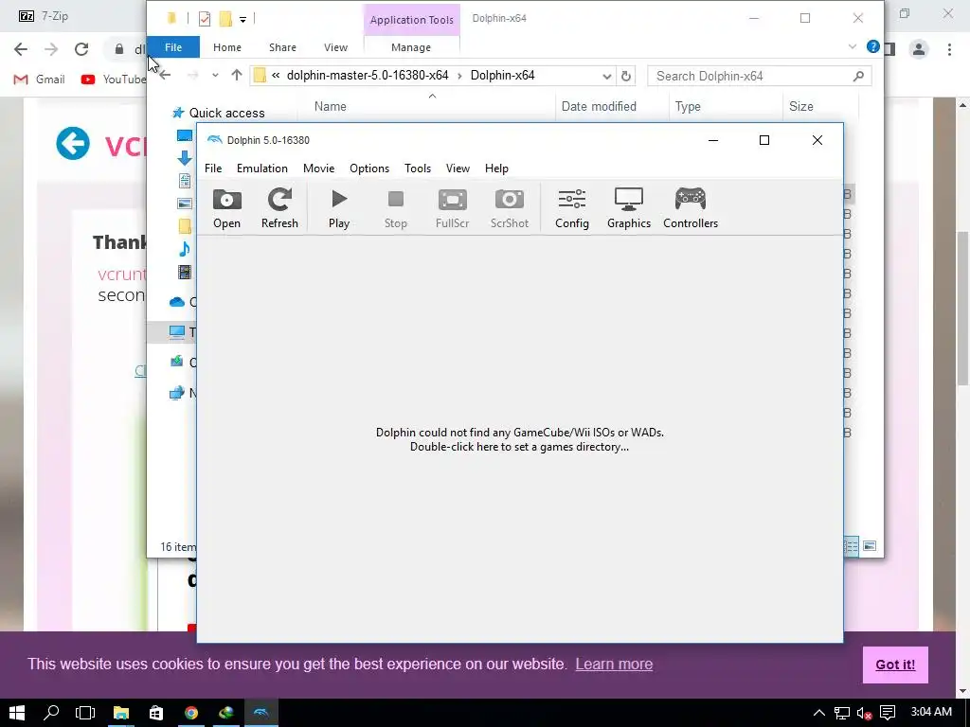Click the Search Dolphin-x64 field
The width and height of the screenshot is (970, 727).
(x=759, y=76)
